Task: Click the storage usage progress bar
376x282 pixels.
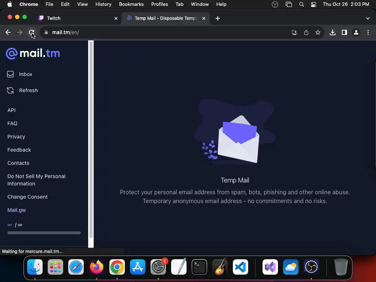Action: (44, 233)
